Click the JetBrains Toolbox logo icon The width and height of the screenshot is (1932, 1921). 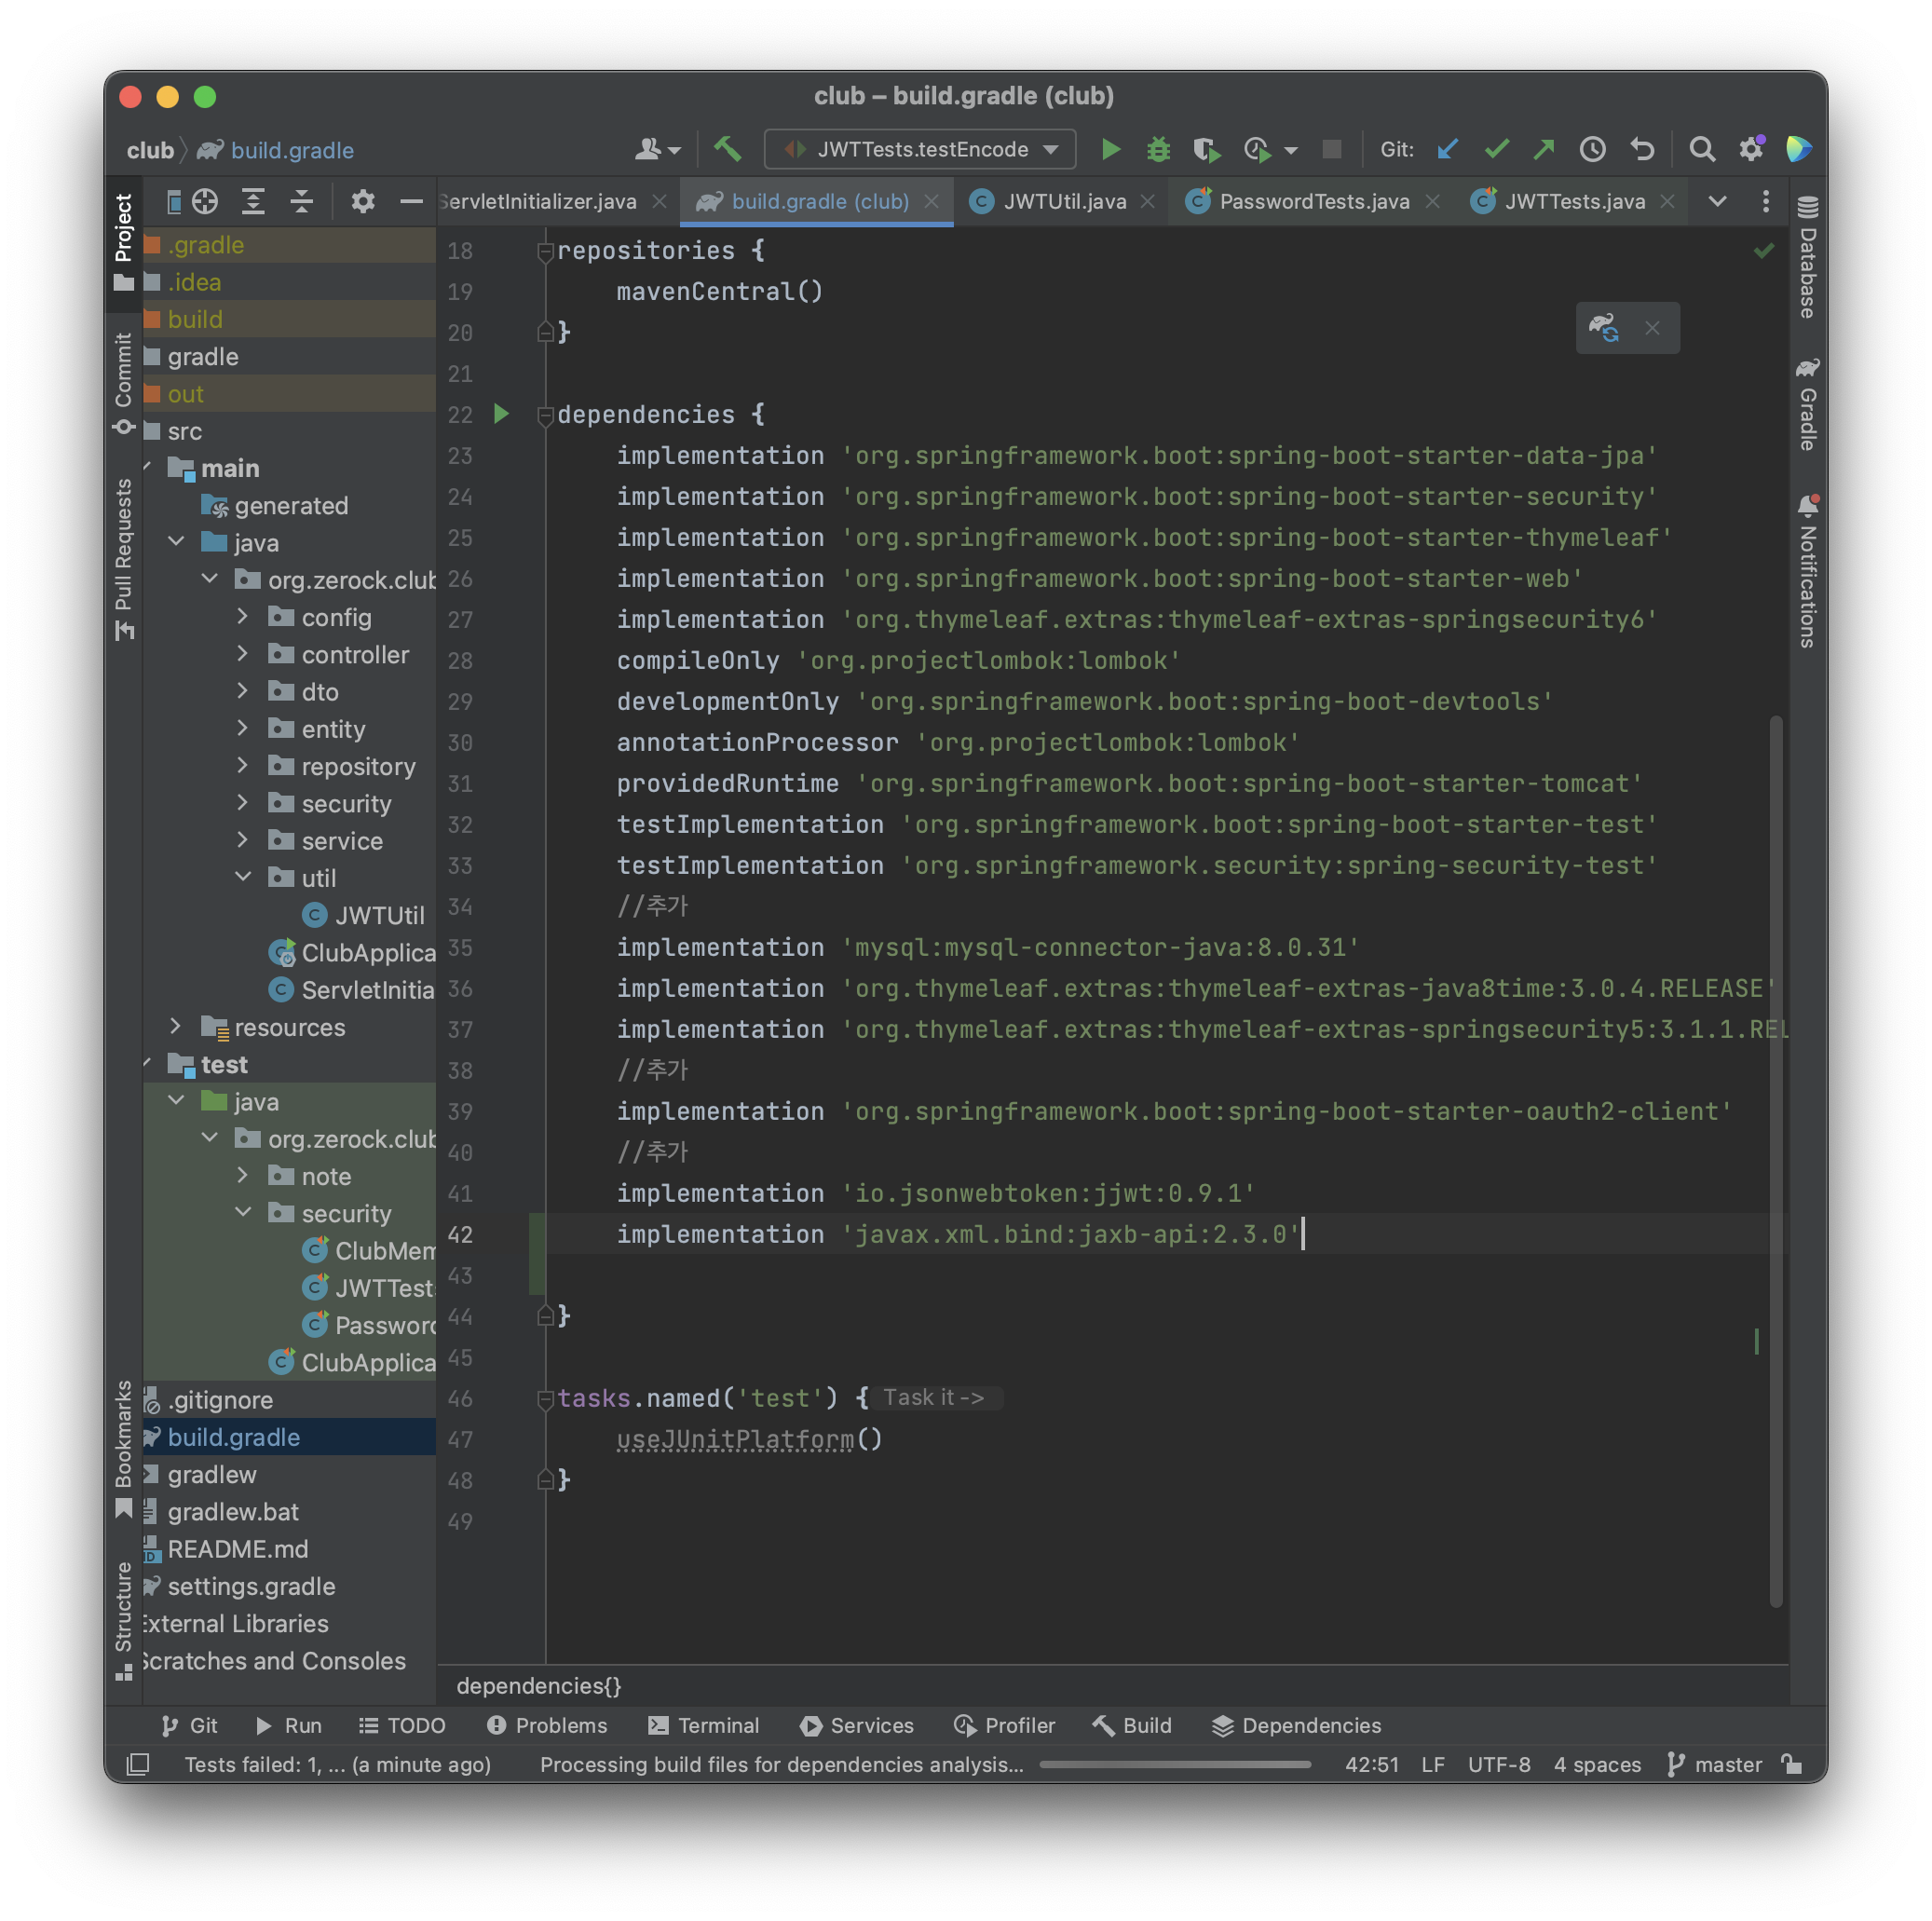point(1798,150)
